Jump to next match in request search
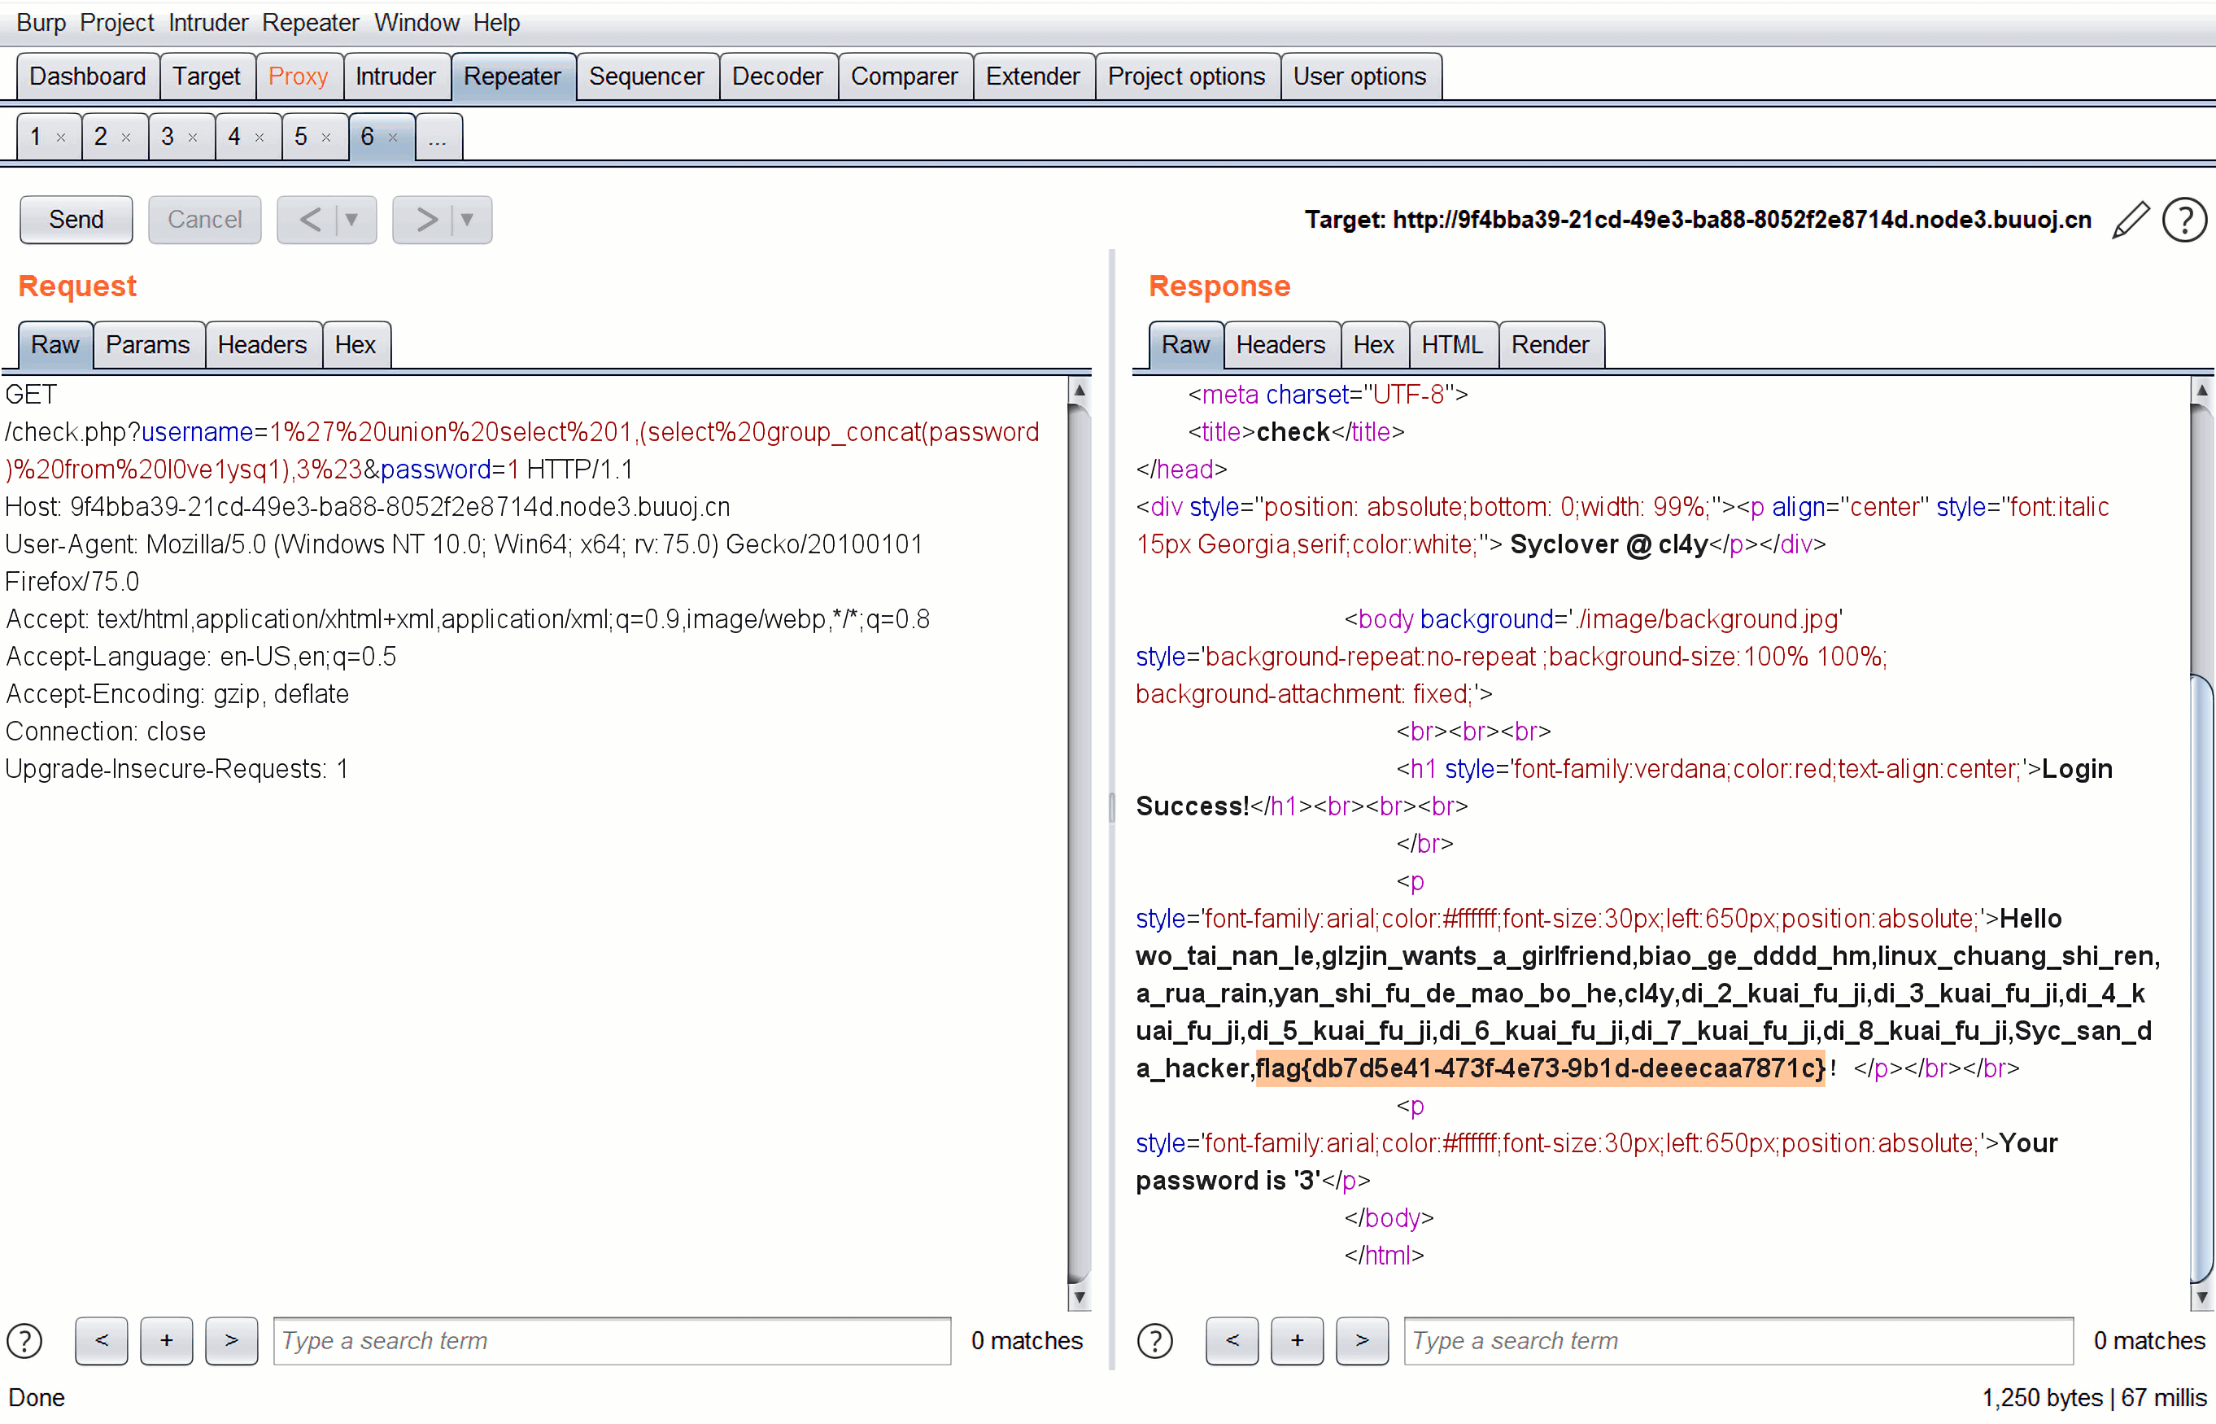Viewport: 2216px width, 1424px height. (x=231, y=1341)
